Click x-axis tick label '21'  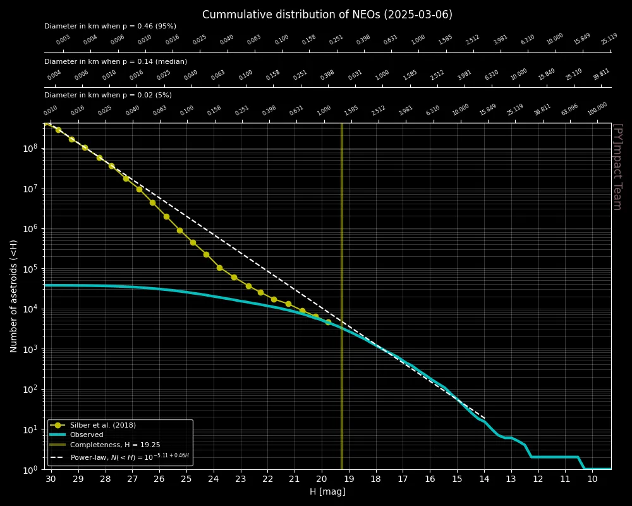tap(295, 479)
